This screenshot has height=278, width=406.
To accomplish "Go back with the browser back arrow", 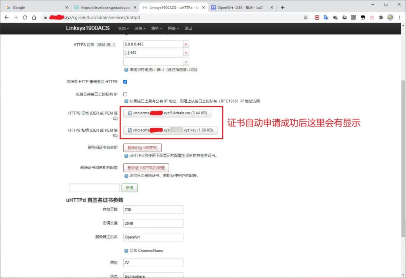I will tap(7, 17).
